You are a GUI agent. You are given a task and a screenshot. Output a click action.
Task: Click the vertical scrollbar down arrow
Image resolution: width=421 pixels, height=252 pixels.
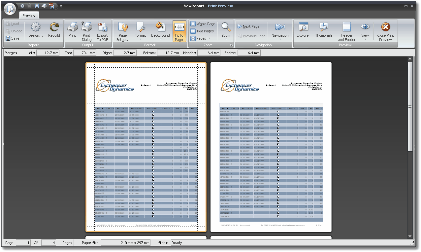[410, 236]
